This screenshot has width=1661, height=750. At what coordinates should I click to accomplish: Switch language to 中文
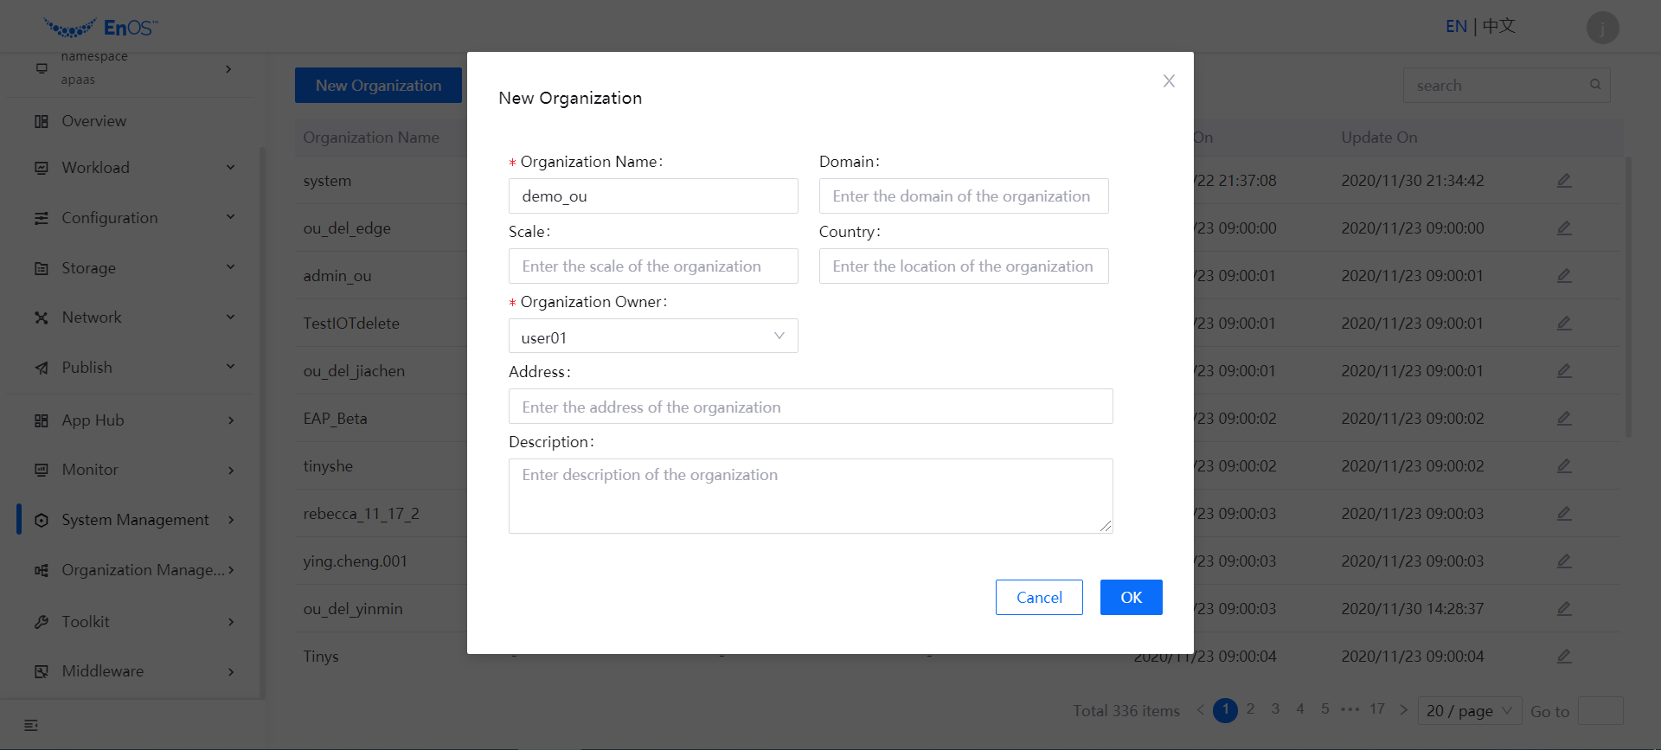1498,27
